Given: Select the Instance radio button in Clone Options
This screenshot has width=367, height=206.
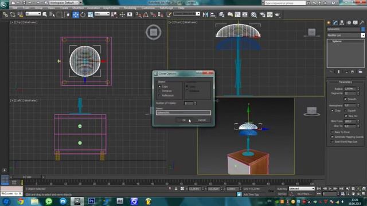Looking at the screenshot, I should pos(159,91).
